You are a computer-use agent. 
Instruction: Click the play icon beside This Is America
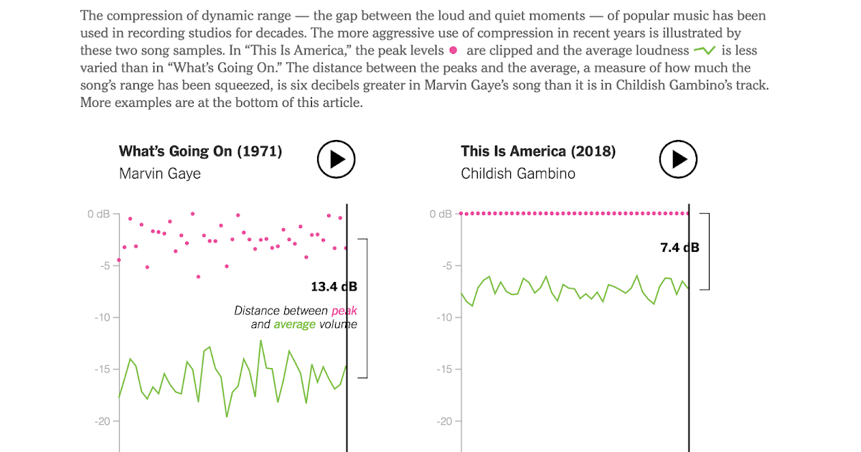click(678, 159)
